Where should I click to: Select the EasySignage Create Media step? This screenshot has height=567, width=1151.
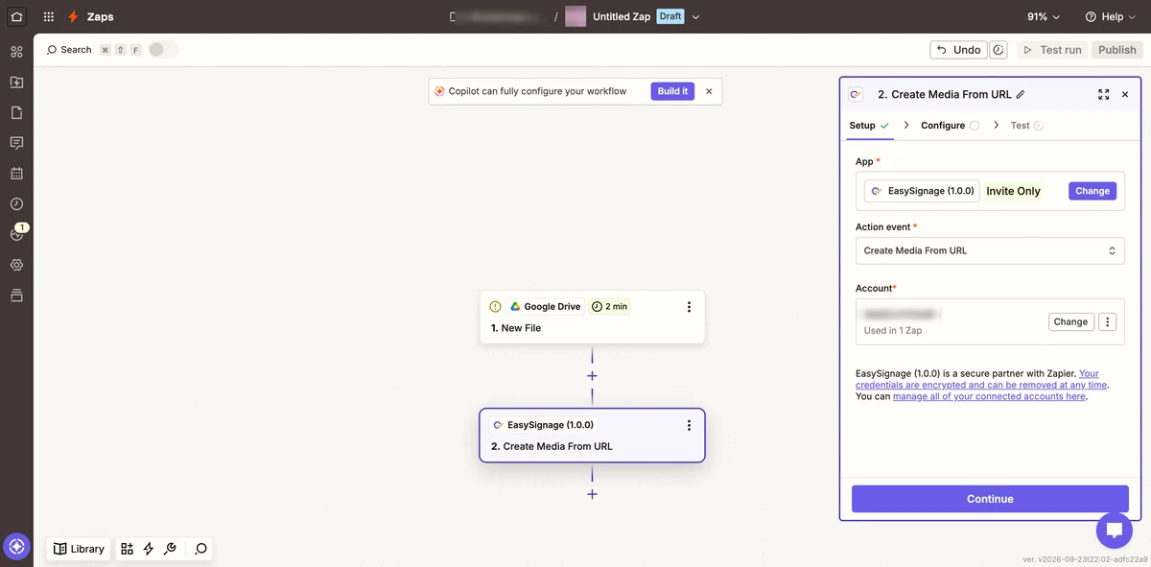592,436
